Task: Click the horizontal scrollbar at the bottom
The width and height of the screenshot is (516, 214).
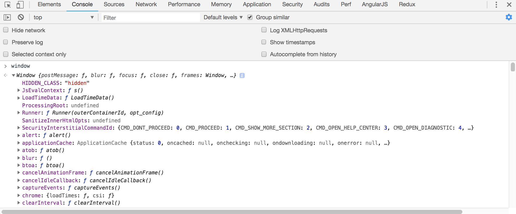Action: point(232,212)
